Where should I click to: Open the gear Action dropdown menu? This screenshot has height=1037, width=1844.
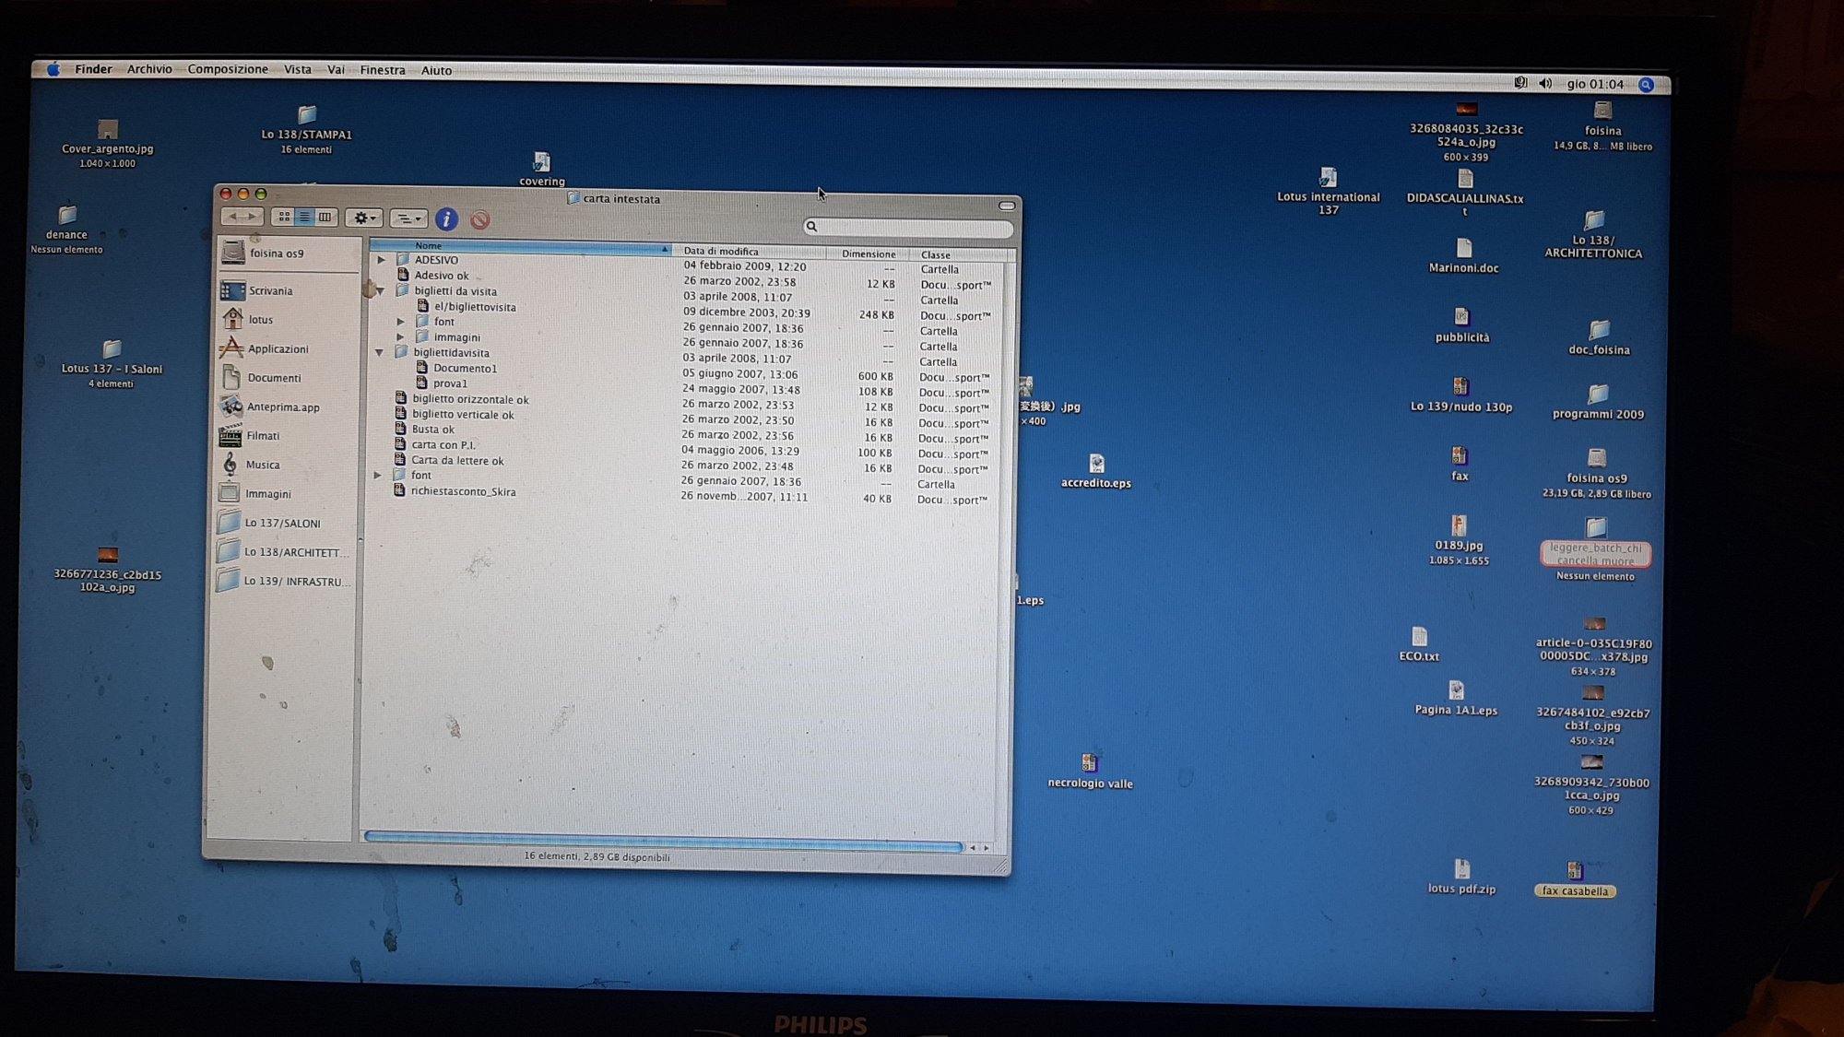point(363,218)
